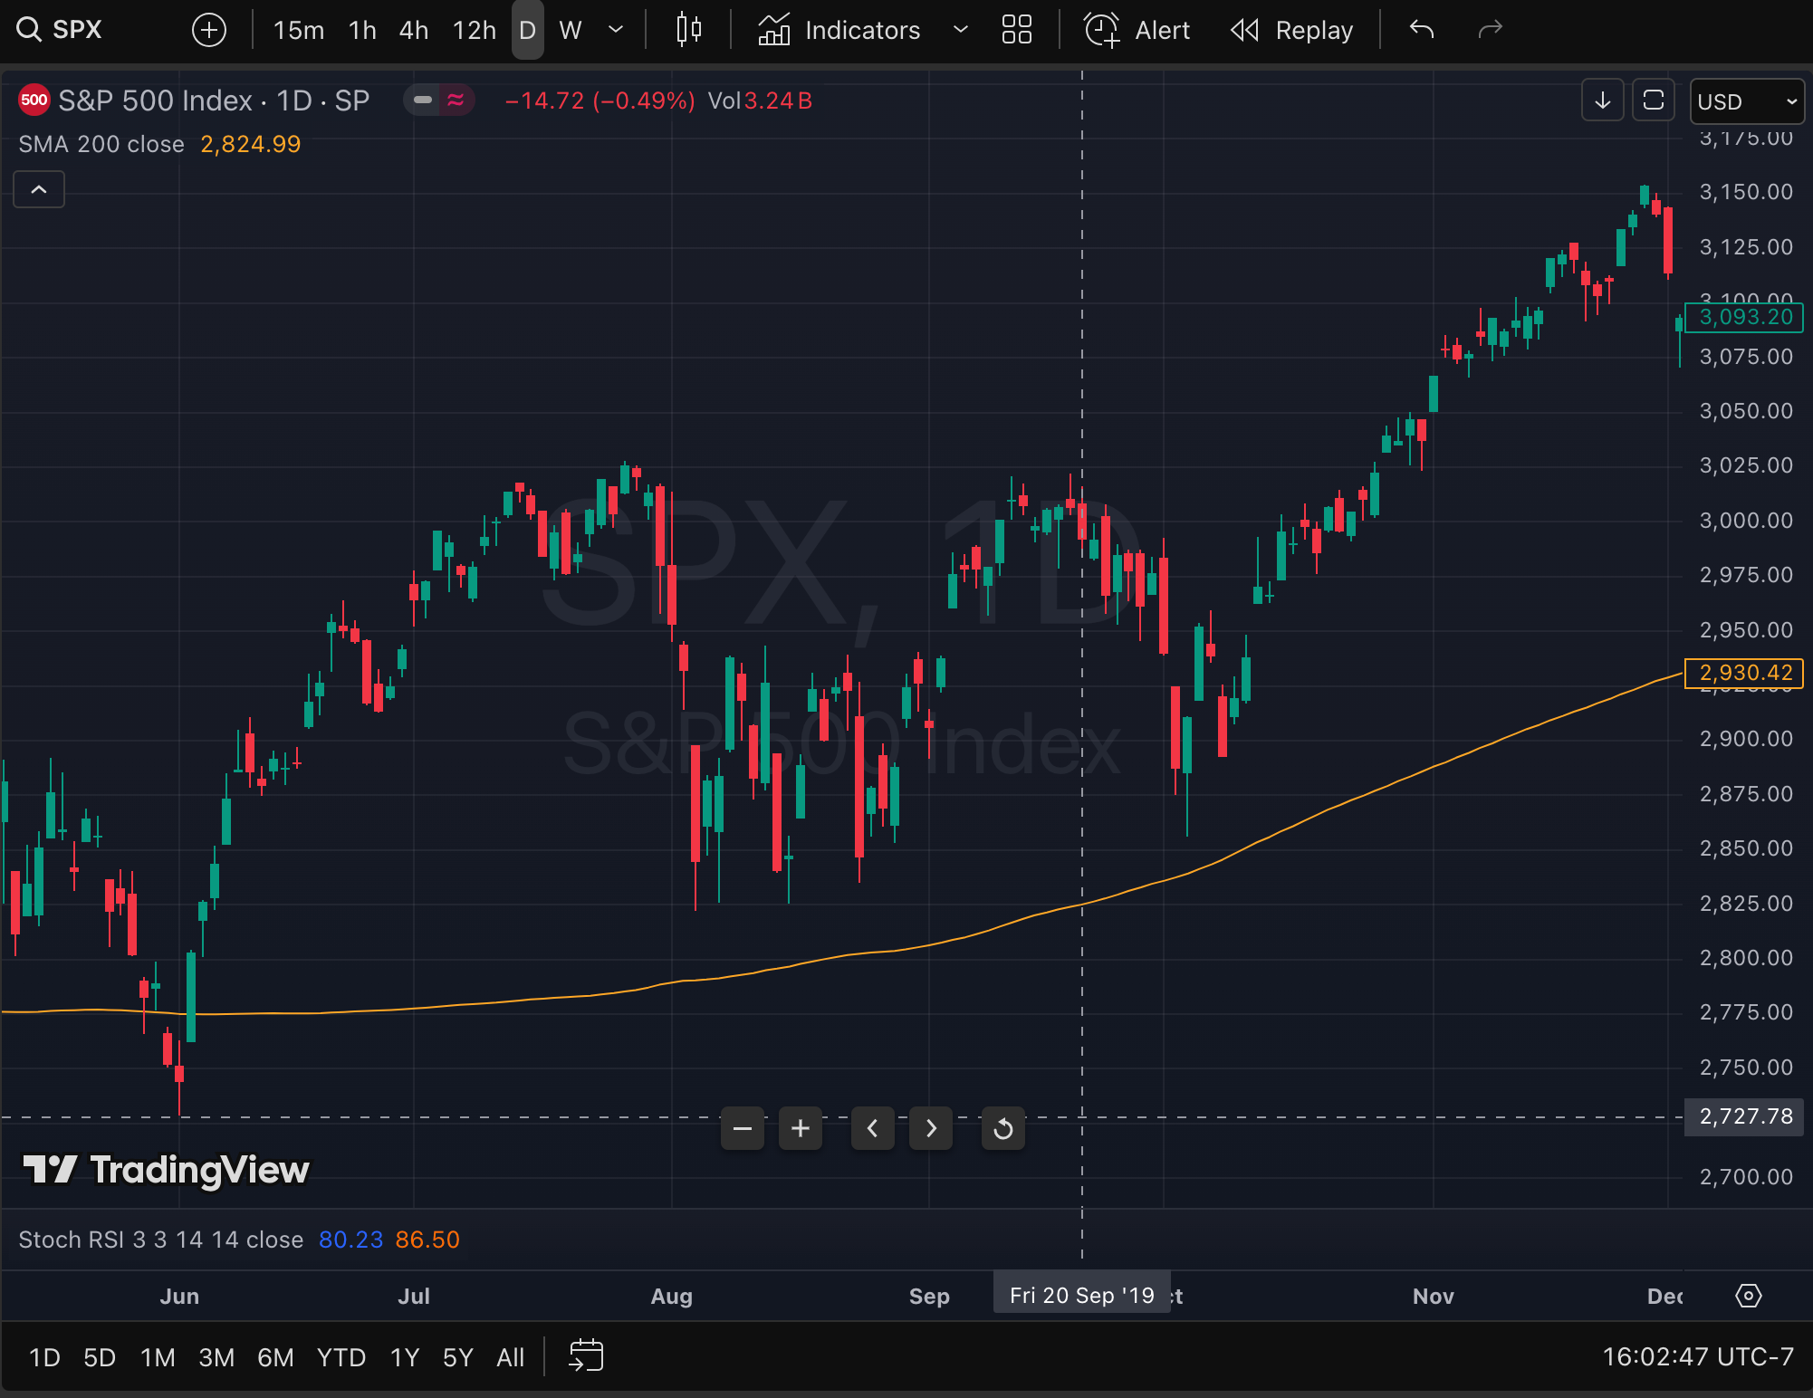Image resolution: width=1813 pixels, height=1398 pixels.
Task: Reset the chart view
Action: point(1003,1128)
